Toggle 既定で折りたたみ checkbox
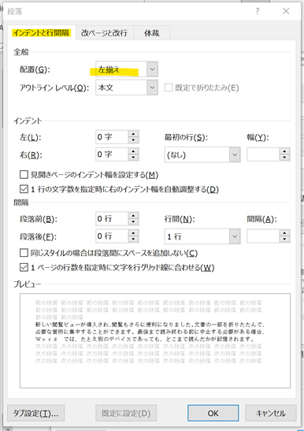This screenshot has height=431, width=304. (x=169, y=87)
